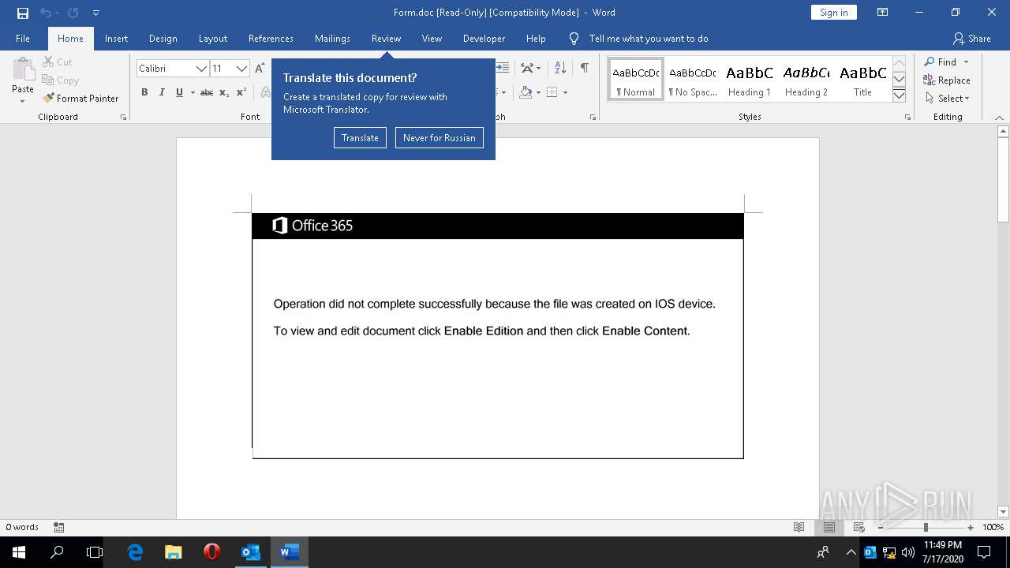This screenshot has width=1010, height=568.
Task: Click the Sign in button
Action: pos(833,13)
